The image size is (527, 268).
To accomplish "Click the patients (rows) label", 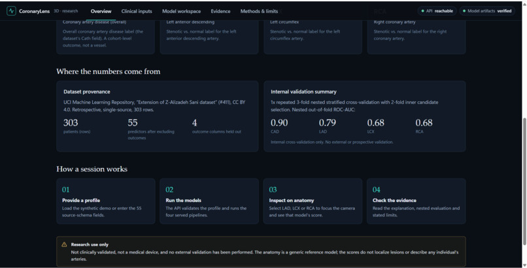I will 76,131.
